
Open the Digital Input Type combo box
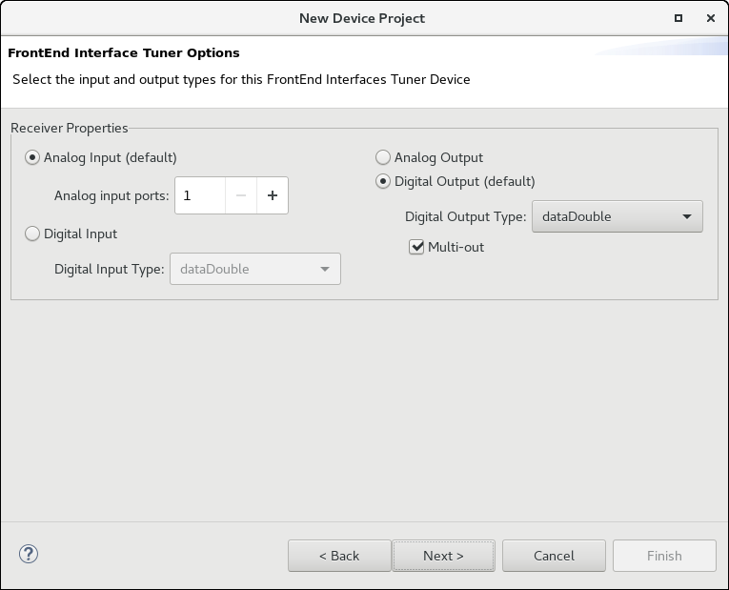pyautogui.click(x=254, y=269)
